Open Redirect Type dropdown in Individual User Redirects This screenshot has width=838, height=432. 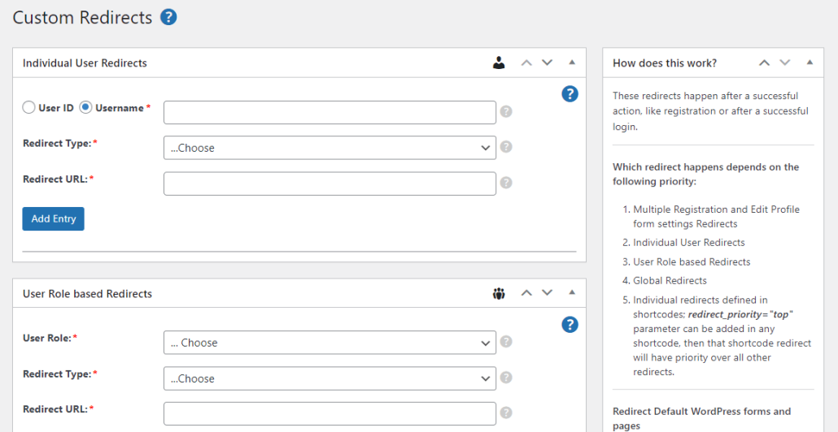pos(330,148)
